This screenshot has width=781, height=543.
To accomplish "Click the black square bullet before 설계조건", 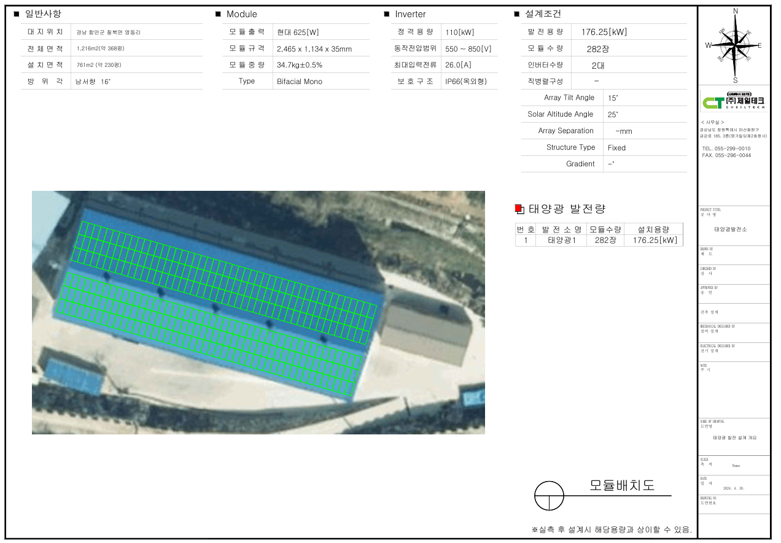I will pos(516,14).
